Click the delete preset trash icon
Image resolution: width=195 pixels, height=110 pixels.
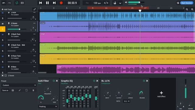tap(33, 90)
